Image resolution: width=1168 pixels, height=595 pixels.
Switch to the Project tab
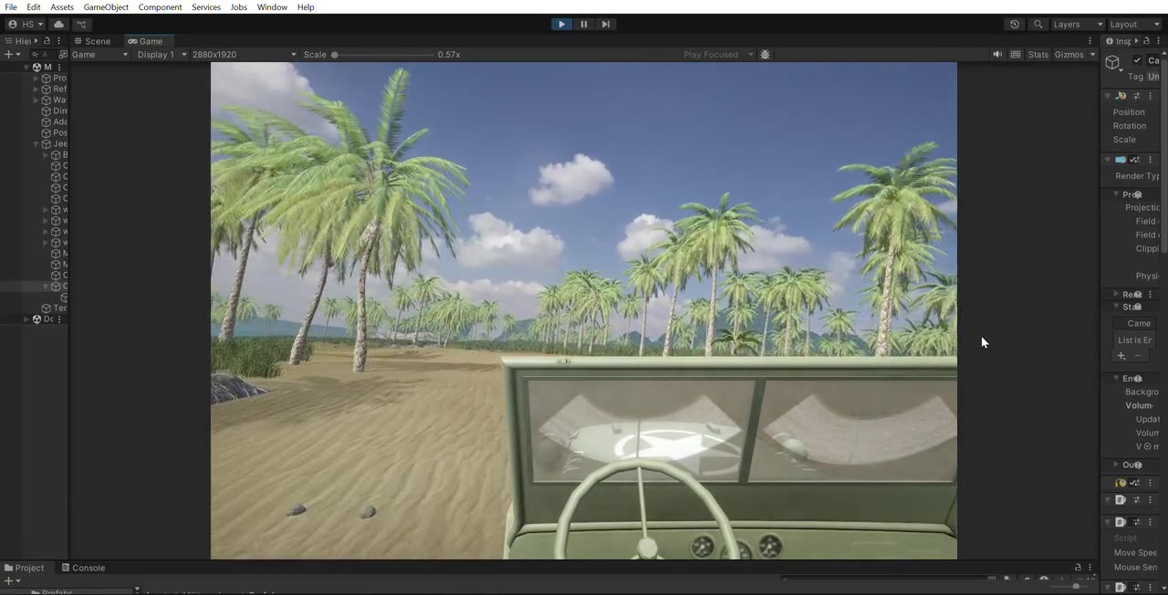tap(24, 568)
